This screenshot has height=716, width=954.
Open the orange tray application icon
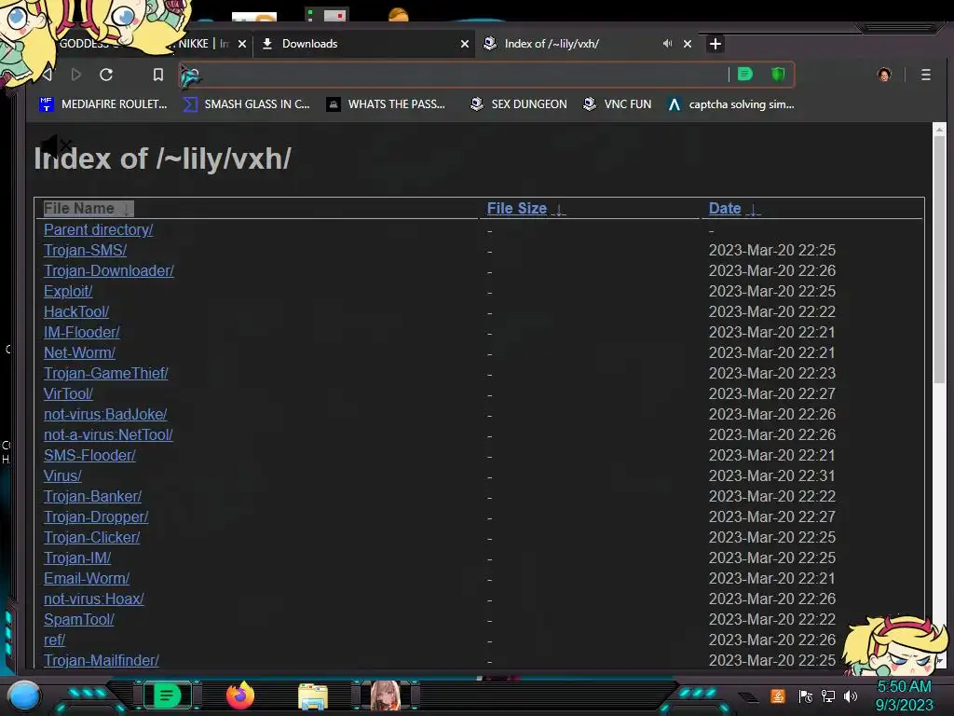click(x=778, y=695)
